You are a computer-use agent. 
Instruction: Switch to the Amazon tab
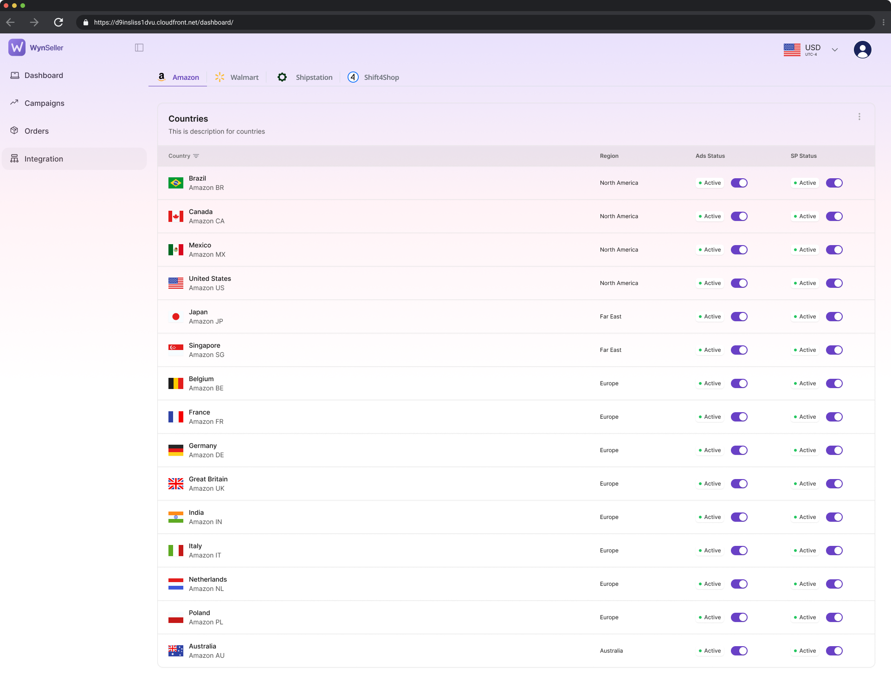(x=178, y=77)
